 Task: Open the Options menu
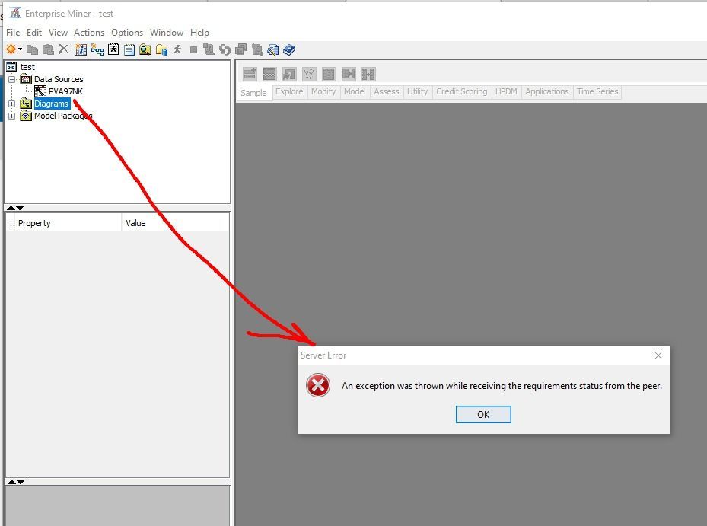point(126,33)
